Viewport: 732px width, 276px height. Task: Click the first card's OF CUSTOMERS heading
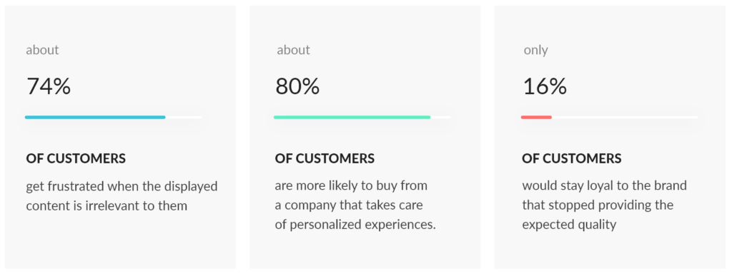(76, 159)
